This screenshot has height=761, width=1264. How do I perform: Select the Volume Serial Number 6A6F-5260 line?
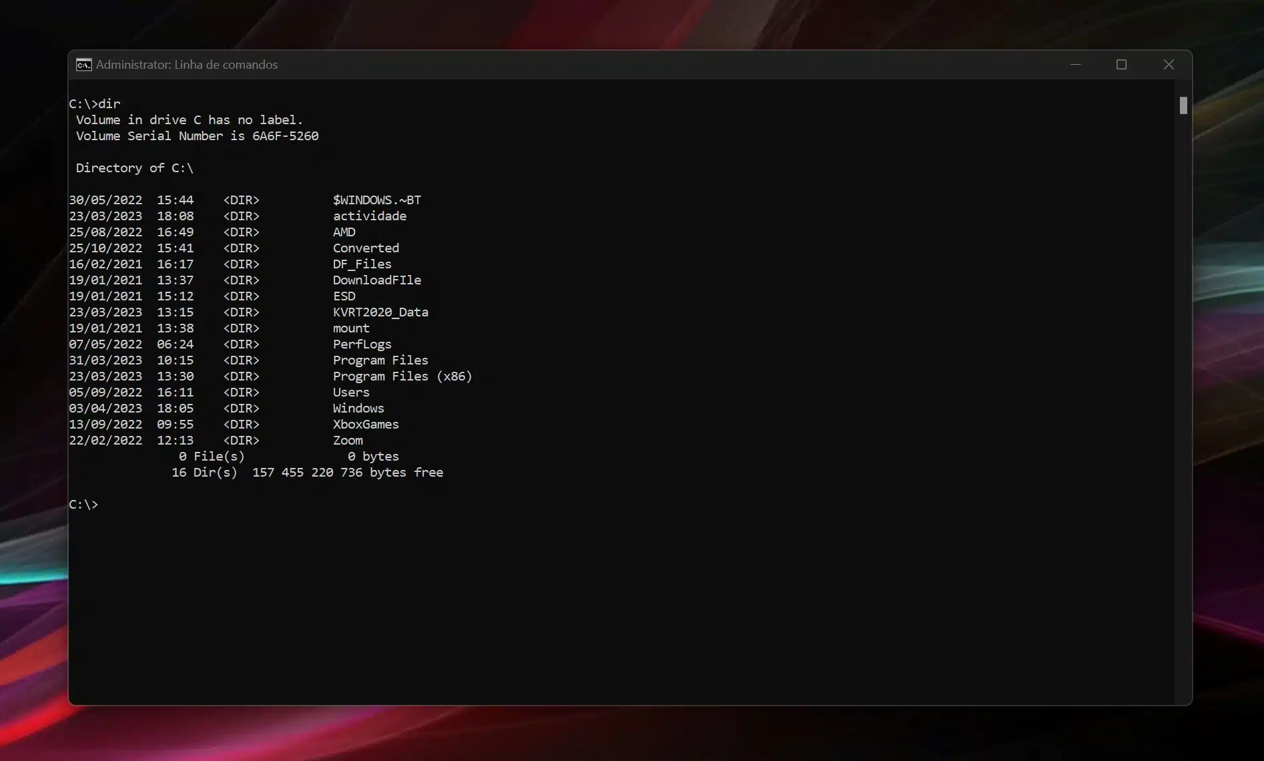[197, 136]
